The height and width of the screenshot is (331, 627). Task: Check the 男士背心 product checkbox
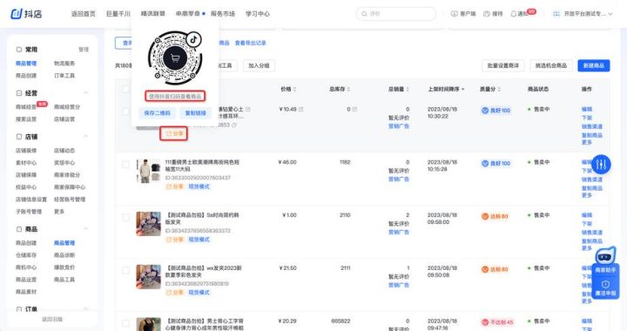coord(126,323)
